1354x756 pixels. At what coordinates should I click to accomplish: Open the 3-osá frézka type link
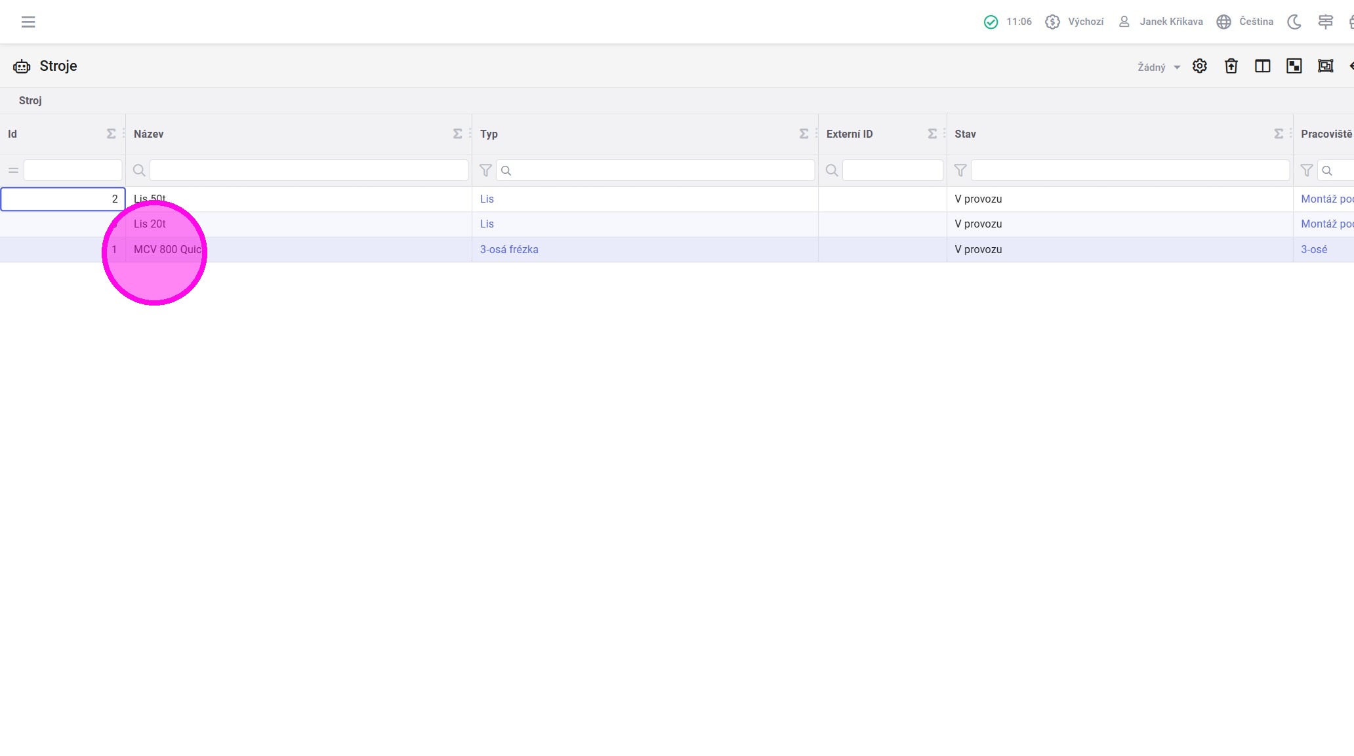(x=508, y=249)
